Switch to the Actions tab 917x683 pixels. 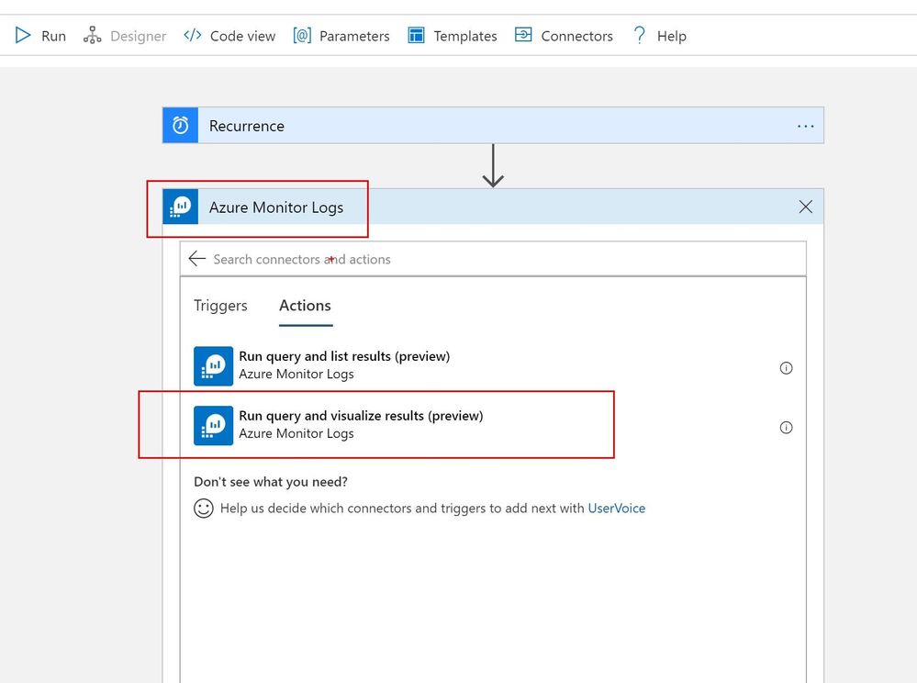coord(305,306)
